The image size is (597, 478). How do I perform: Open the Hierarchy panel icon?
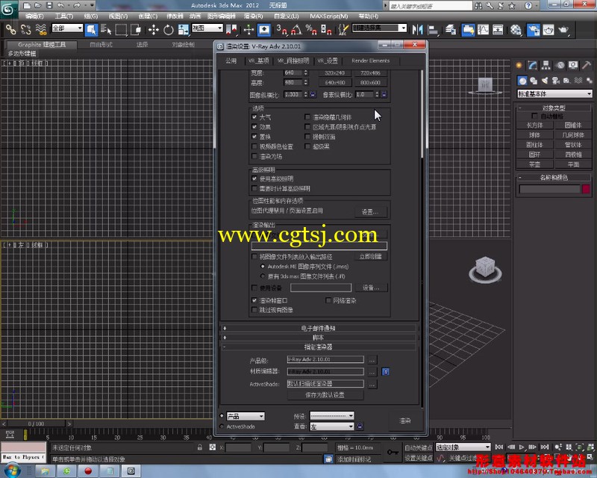pyautogui.click(x=546, y=65)
